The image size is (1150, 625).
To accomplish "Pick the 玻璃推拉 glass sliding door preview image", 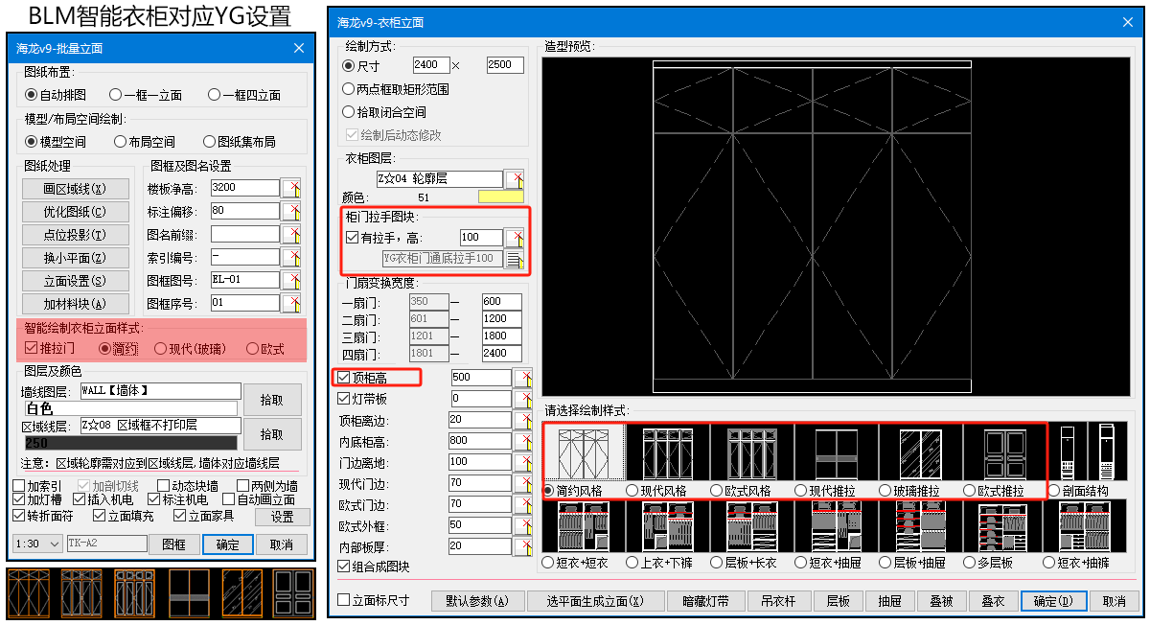I will 921,451.
